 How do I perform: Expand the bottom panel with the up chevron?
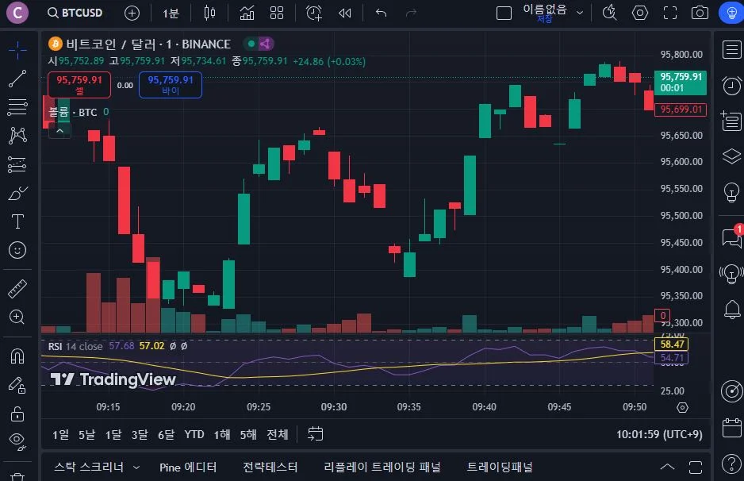click(x=667, y=468)
